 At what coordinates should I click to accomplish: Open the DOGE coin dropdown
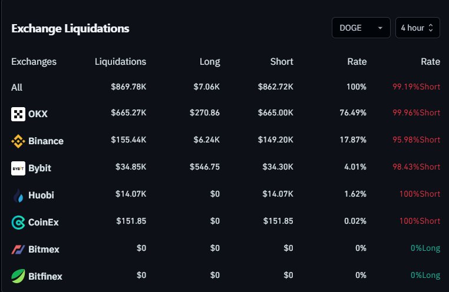[x=361, y=28]
